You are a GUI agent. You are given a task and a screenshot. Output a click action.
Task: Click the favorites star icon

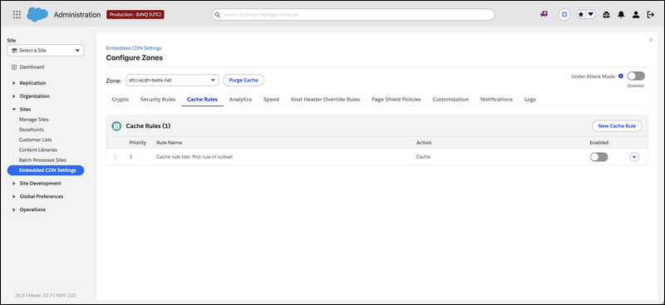(x=581, y=14)
